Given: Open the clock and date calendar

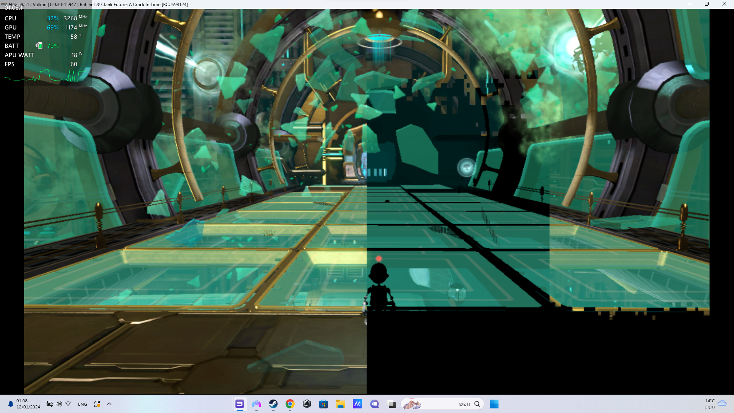Looking at the screenshot, I should tap(28, 404).
